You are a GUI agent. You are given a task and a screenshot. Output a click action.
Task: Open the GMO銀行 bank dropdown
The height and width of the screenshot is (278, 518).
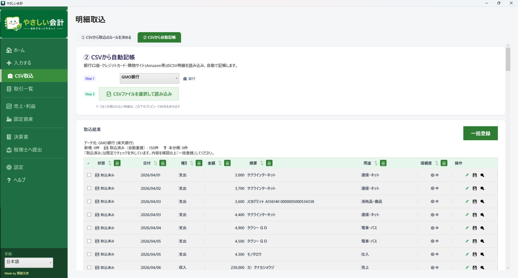149,78
